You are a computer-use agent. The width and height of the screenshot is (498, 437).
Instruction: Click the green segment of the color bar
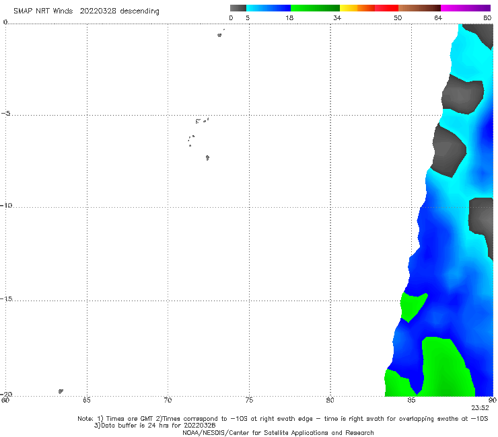click(x=315, y=8)
